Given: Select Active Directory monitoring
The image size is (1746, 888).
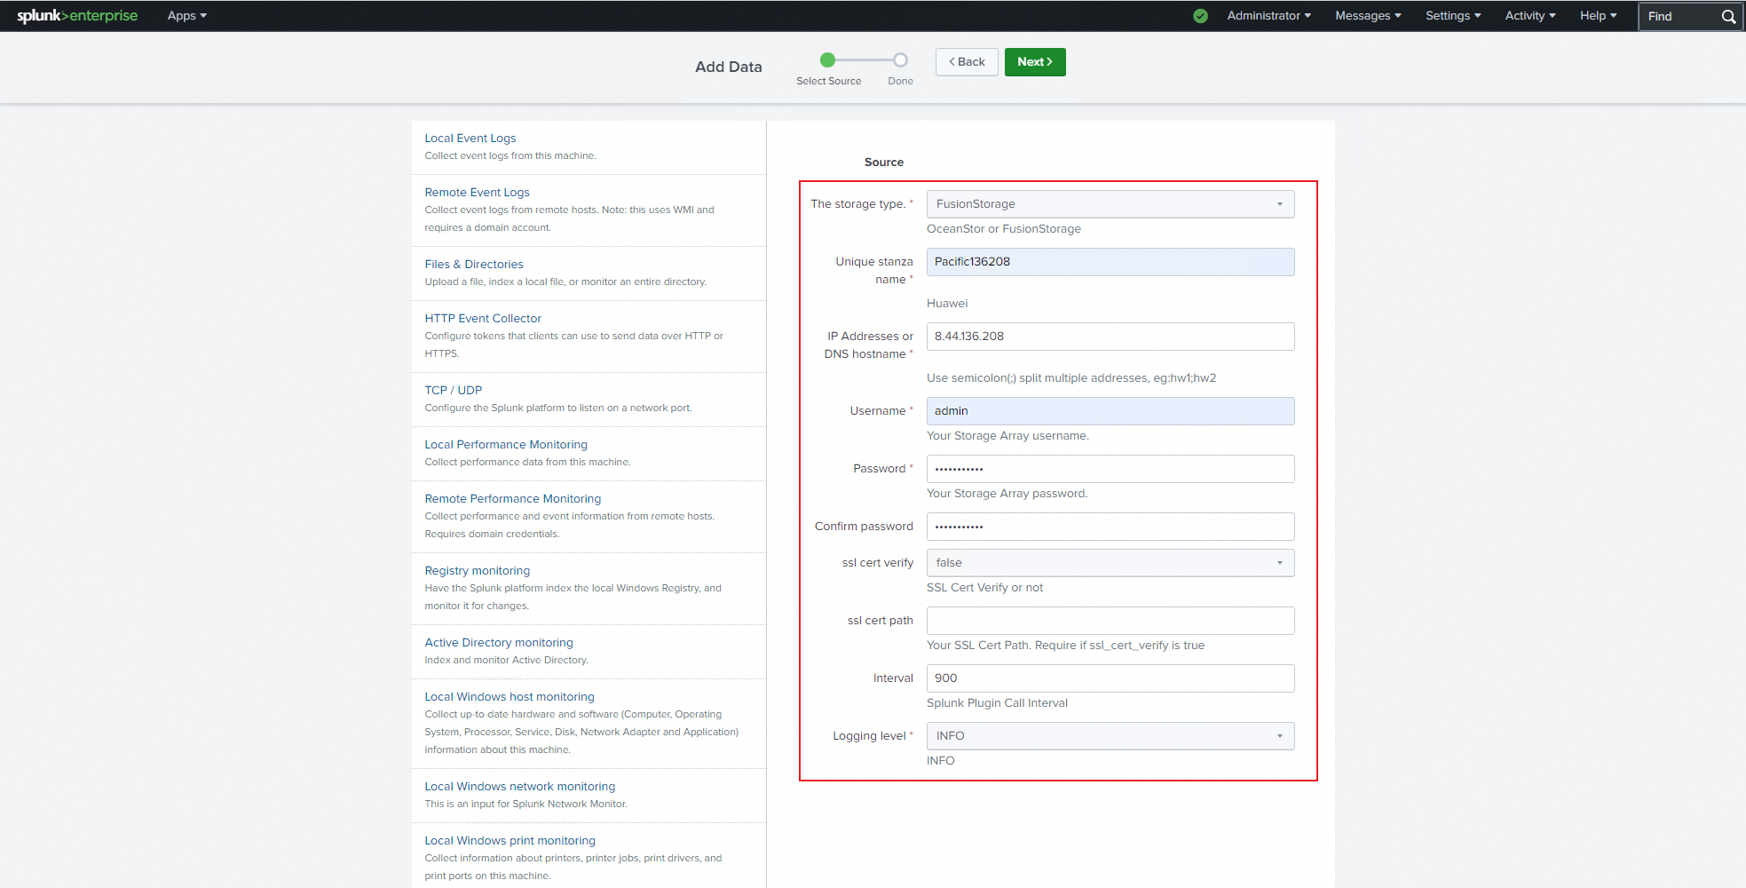Looking at the screenshot, I should pyautogui.click(x=499, y=643).
